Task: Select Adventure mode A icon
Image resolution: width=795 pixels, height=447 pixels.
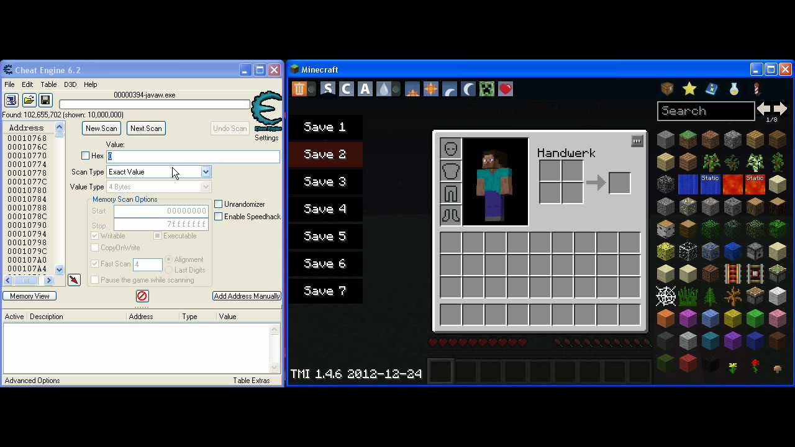Action: (x=365, y=89)
